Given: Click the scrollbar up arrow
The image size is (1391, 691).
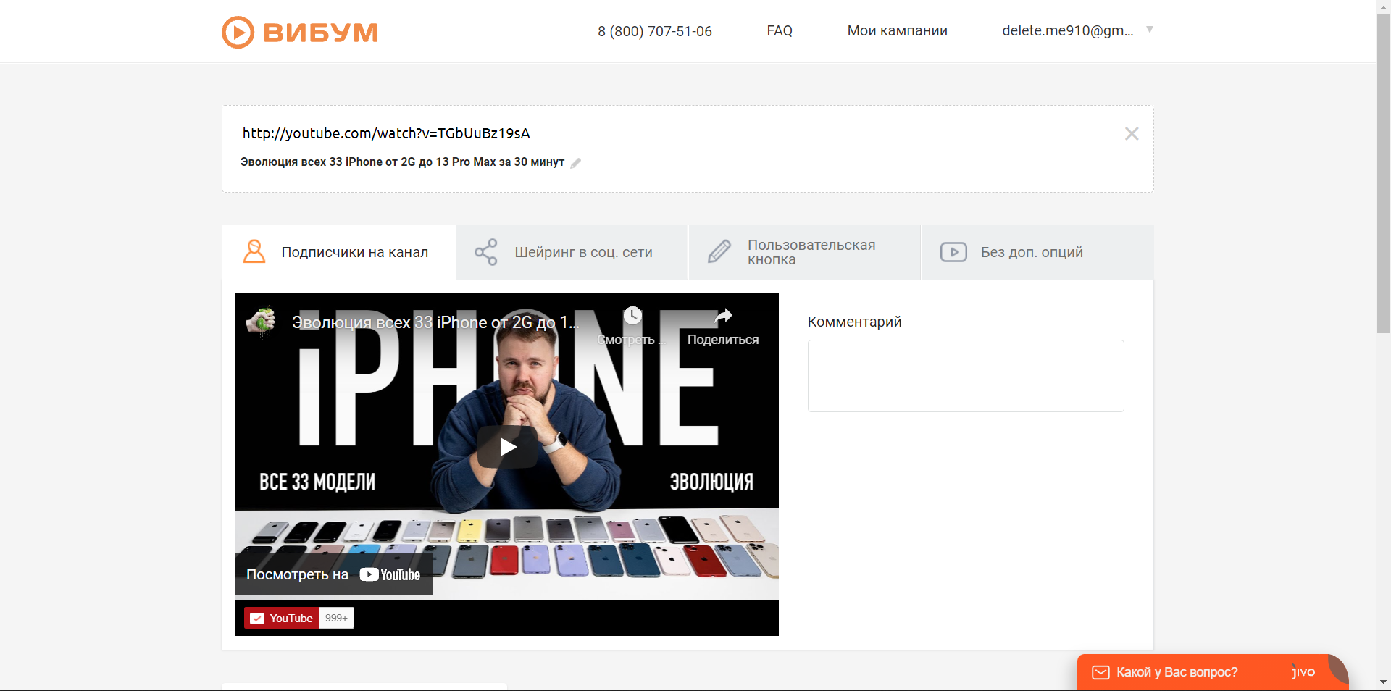Looking at the screenshot, I should (1383, 6).
